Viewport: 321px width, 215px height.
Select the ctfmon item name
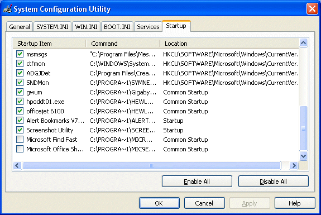[x=36, y=64]
